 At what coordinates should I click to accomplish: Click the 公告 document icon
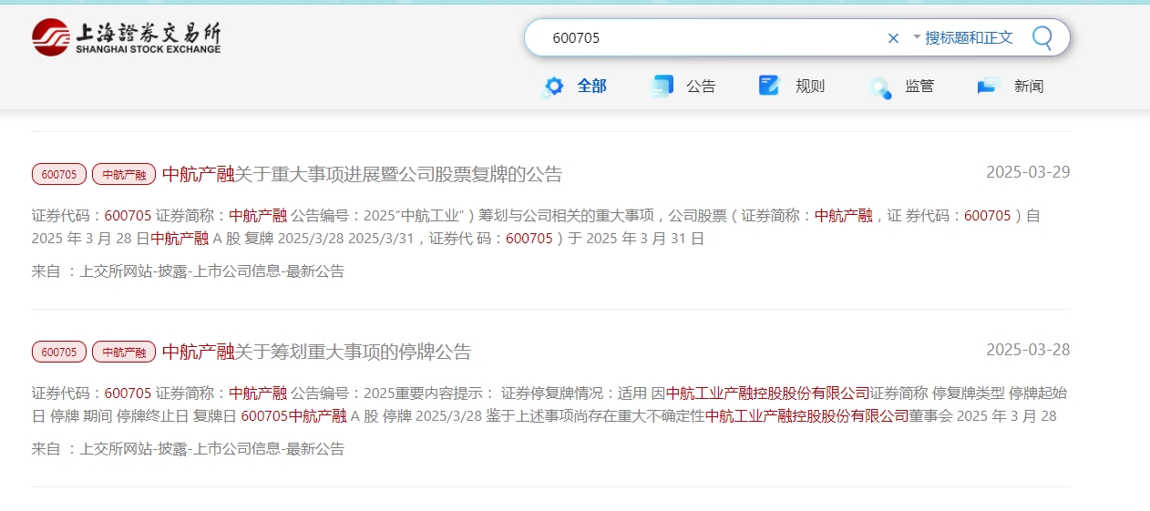click(x=662, y=87)
